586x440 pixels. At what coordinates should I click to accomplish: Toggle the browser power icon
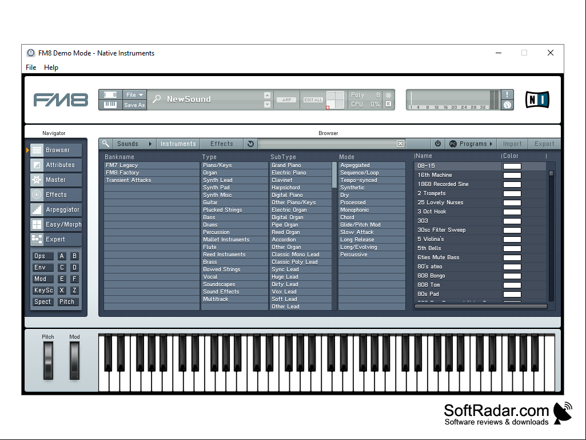[x=437, y=144]
